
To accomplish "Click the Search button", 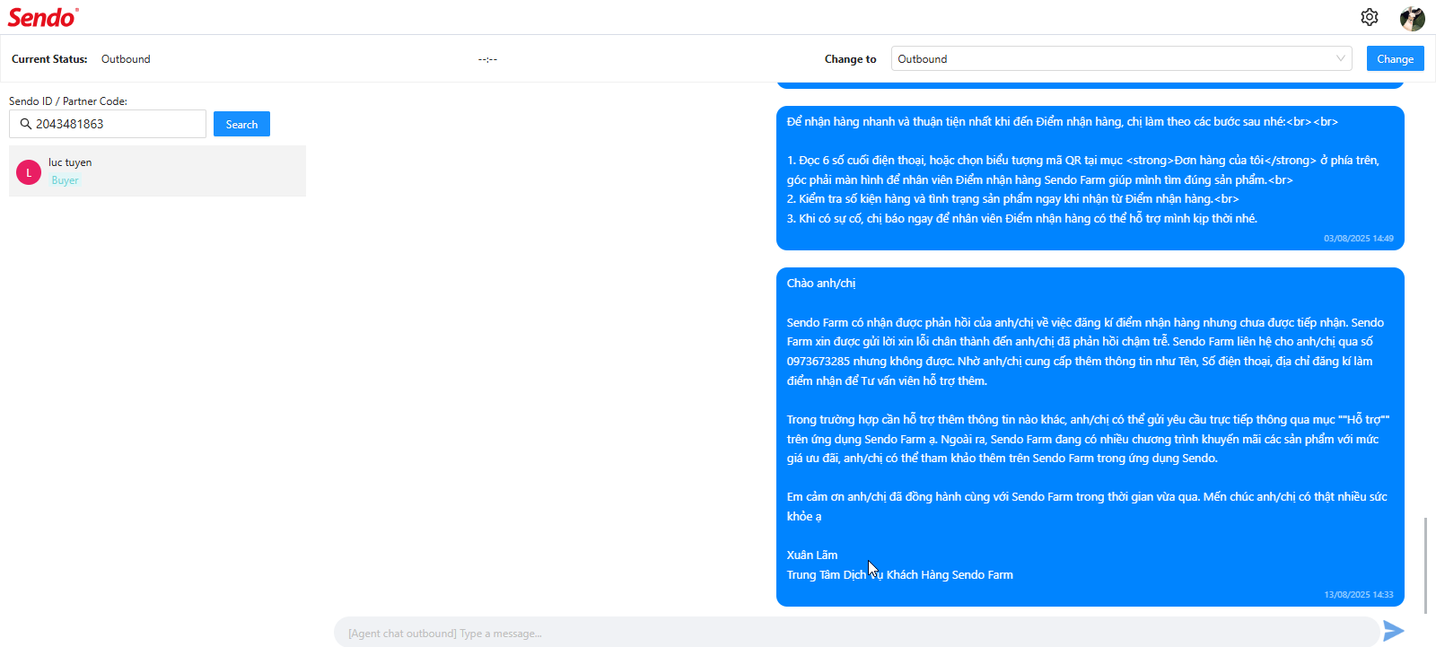I will click(241, 124).
